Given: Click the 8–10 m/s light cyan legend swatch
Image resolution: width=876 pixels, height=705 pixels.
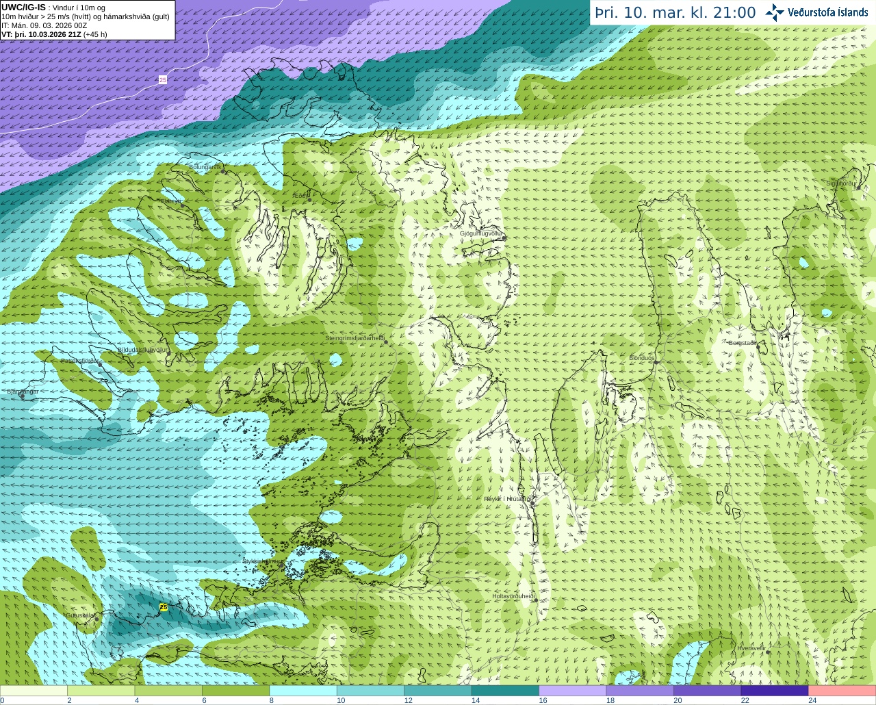Looking at the screenshot, I should tap(303, 691).
